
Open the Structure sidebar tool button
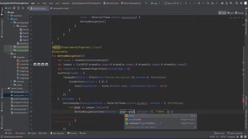tap(2, 93)
